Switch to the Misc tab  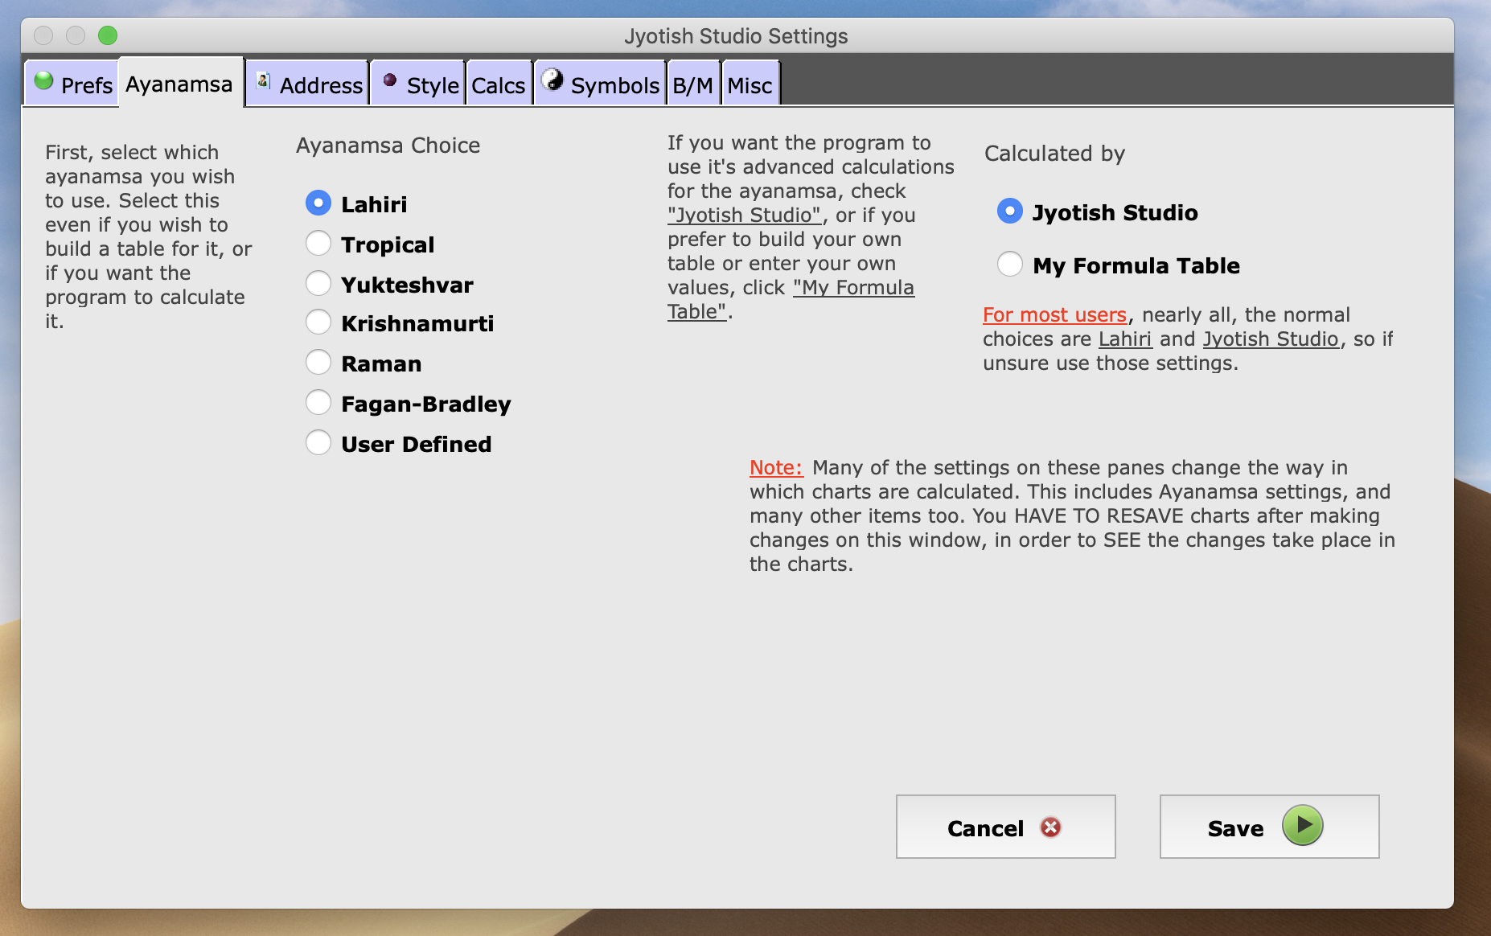click(x=750, y=85)
